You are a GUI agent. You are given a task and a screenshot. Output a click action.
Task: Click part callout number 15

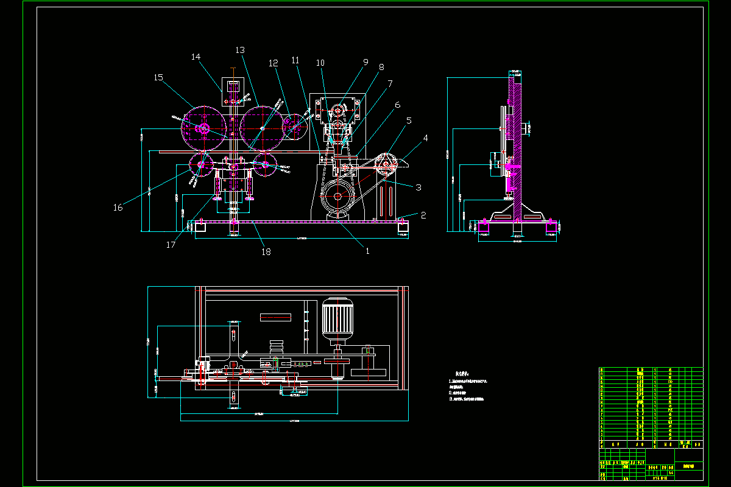pos(158,77)
